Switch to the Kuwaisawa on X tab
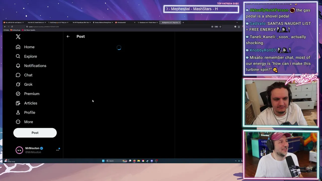The height and width of the screenshot is (181, 322). coord(147,23)
